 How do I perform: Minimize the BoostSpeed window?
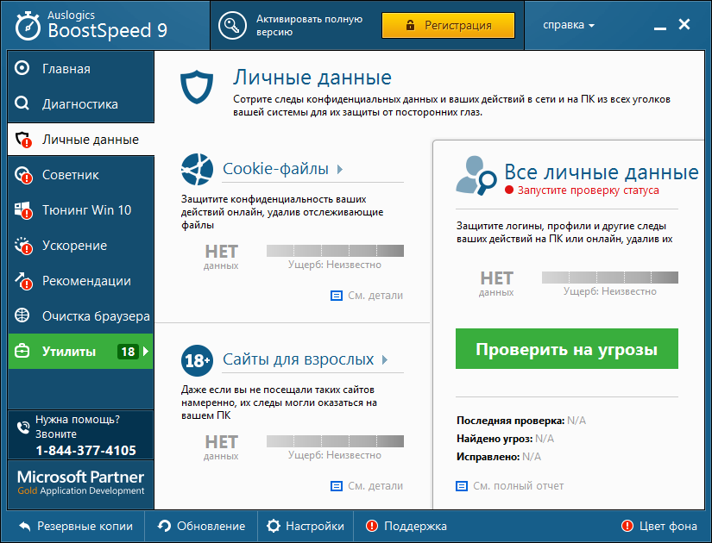pos(659,27)
